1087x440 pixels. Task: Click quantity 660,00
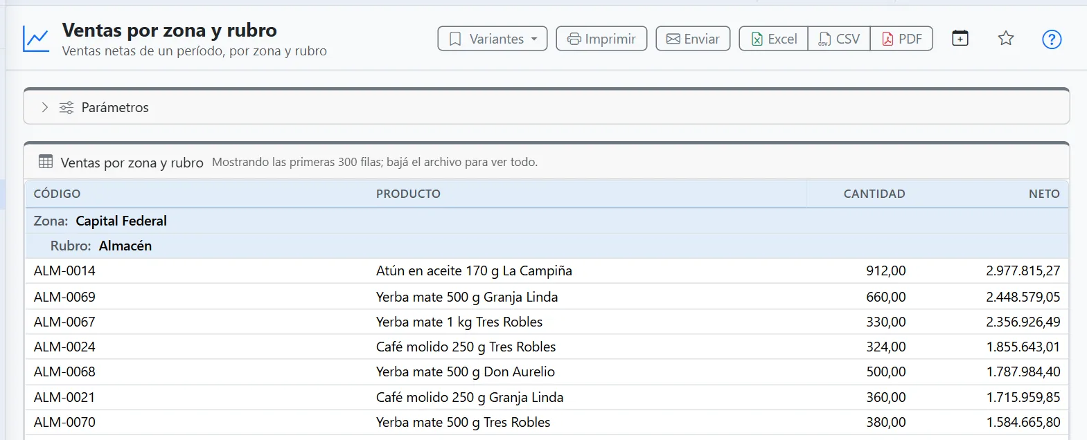pos(885,297)
